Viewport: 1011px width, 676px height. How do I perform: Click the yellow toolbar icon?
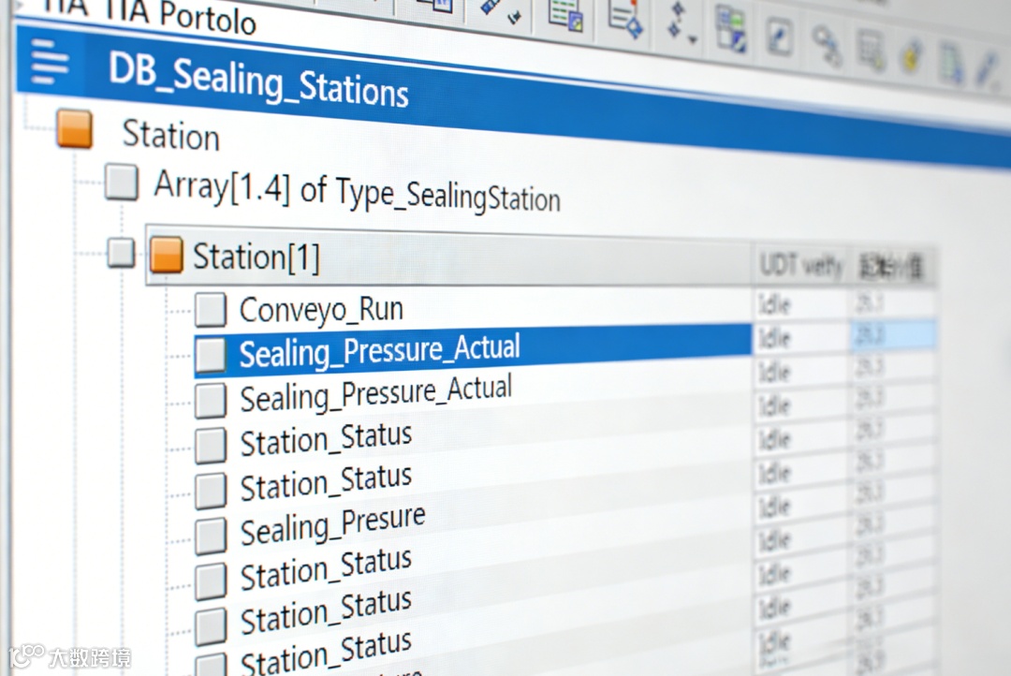coord(911,55)
